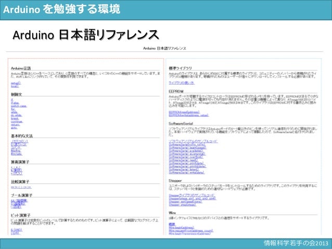
Task: Open the Stepper: step(steps) link
Action: click(x=182, y=205)
